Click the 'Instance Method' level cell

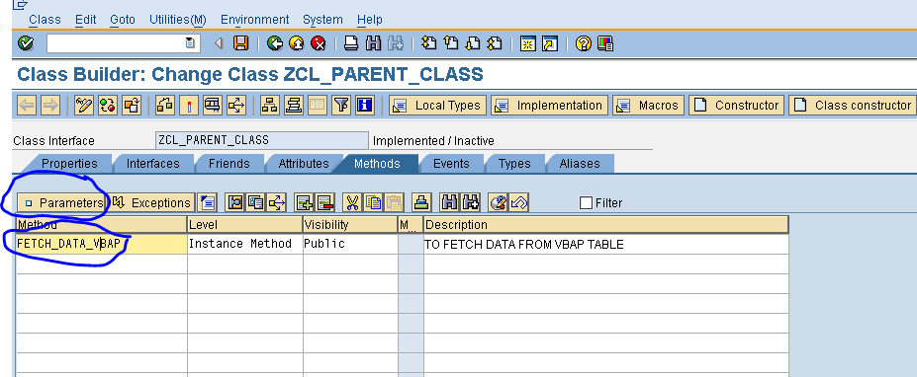point(245,244)
